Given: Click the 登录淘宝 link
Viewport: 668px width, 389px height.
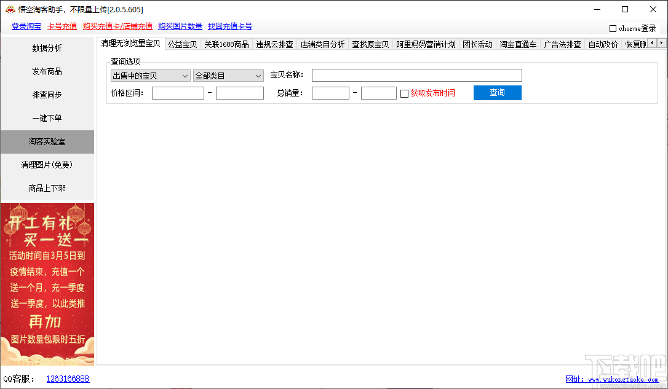Looking at the screenshot, I should [x=26, y=26].
